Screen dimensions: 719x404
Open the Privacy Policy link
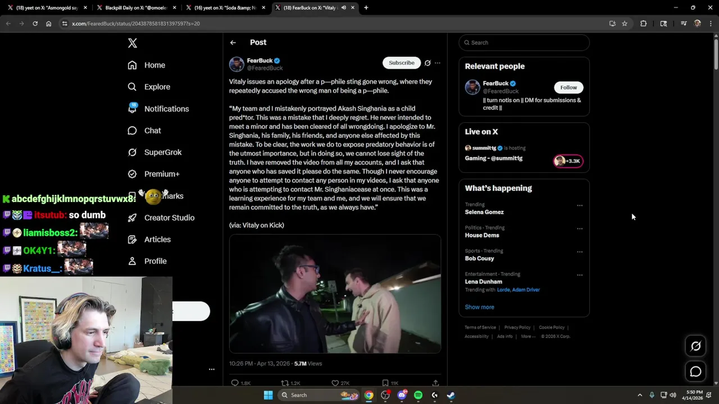point(517,328)
